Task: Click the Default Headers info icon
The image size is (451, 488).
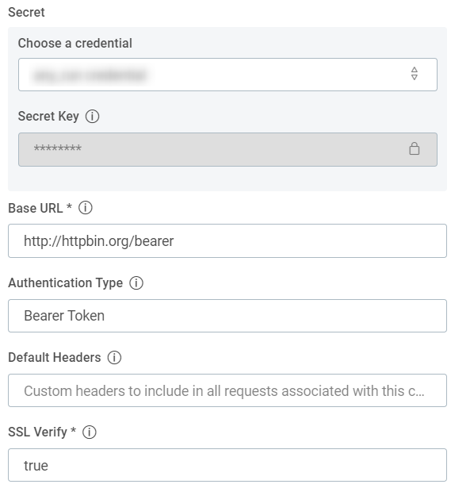Action: click(x=114, y=358)
